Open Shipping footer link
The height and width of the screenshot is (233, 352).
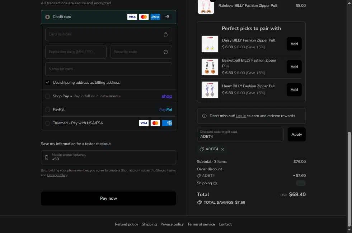tap(149, 224)
